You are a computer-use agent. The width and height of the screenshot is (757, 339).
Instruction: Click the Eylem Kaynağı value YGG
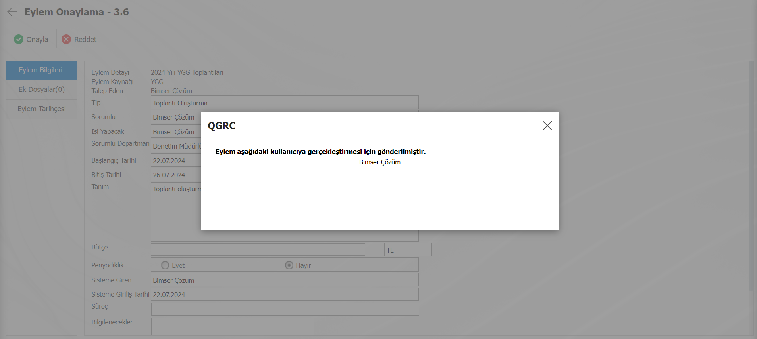[157, 82]
